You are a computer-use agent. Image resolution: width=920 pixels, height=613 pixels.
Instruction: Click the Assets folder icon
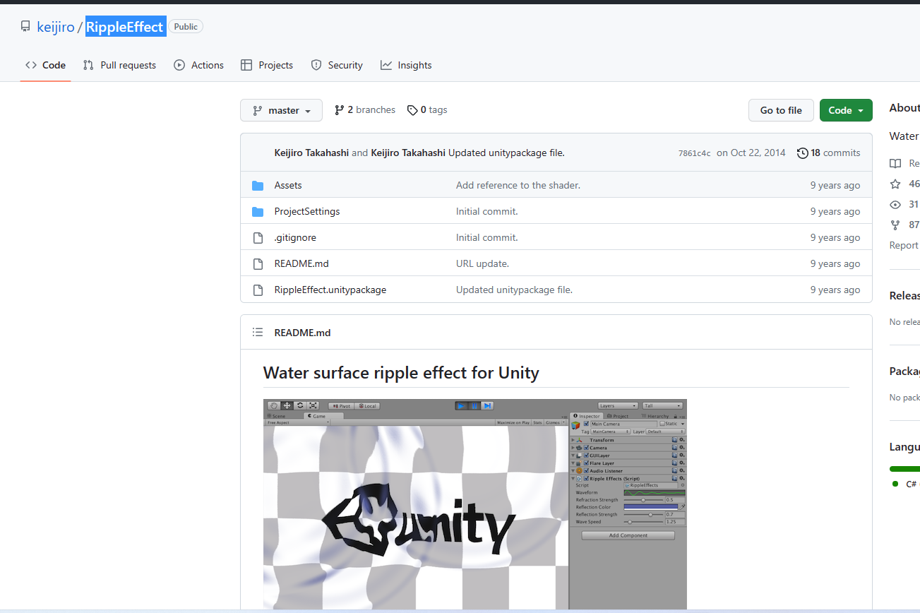click(x=258, y=185)
